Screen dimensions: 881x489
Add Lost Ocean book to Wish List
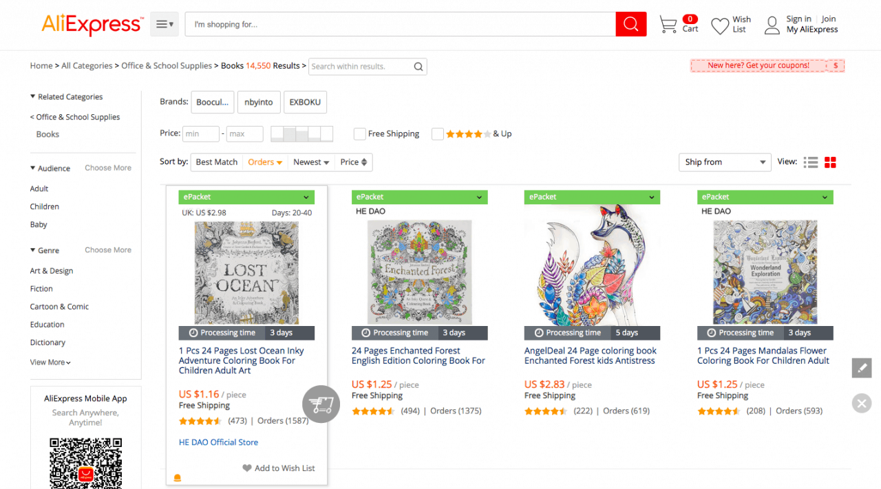click(278, 468)
